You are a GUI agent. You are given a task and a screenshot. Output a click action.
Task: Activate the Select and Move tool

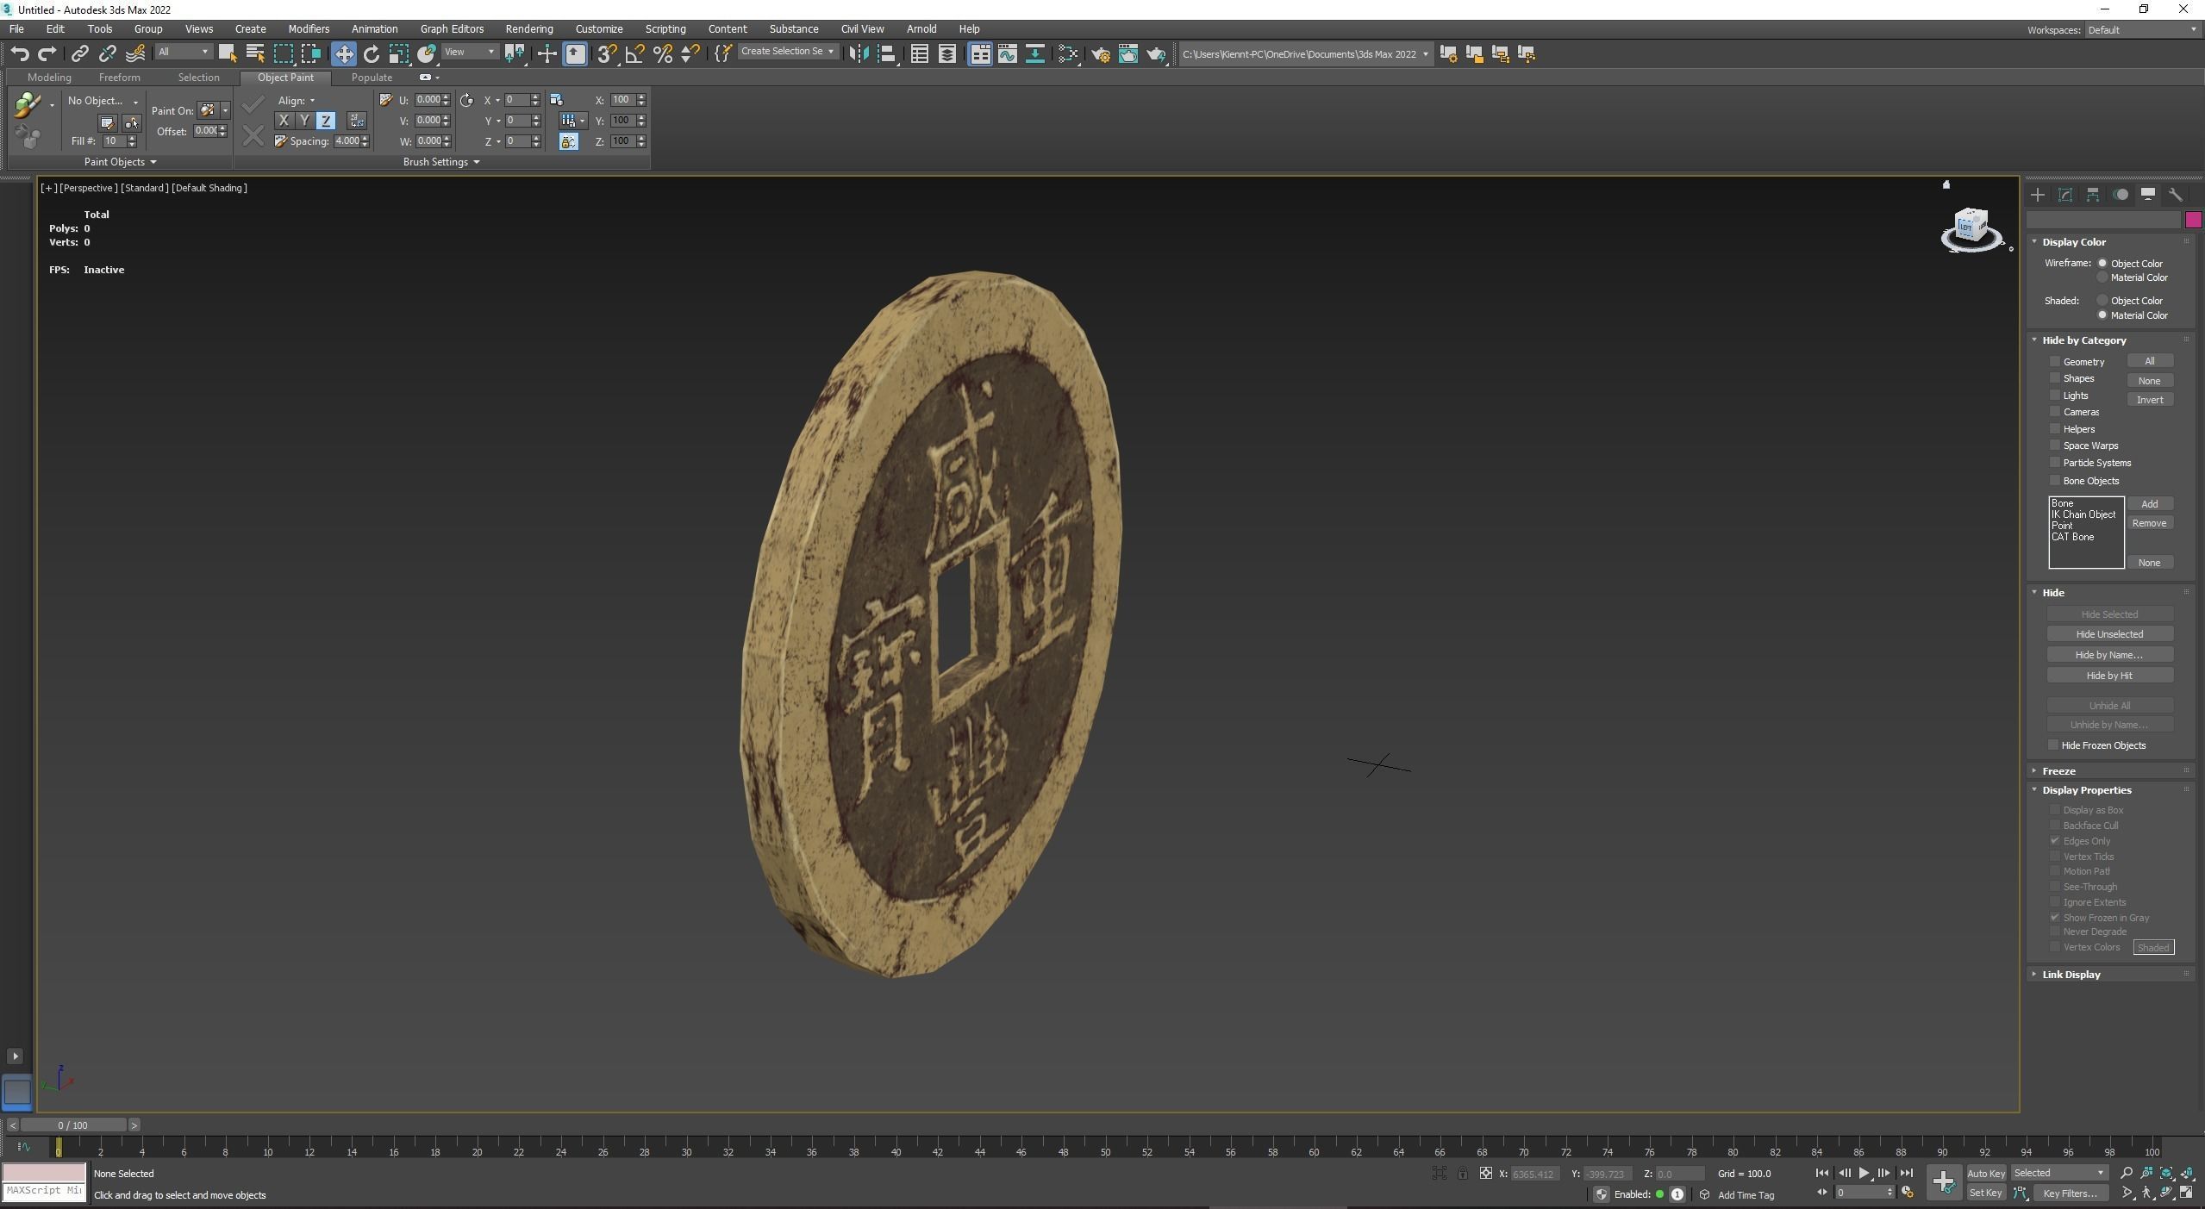tap(344, 53)
